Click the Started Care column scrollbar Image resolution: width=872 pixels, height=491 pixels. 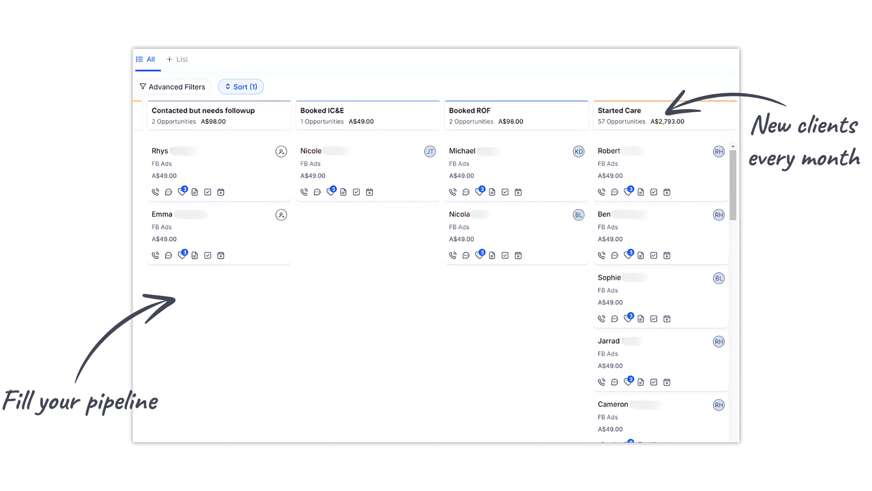click(x=733, y=185)
